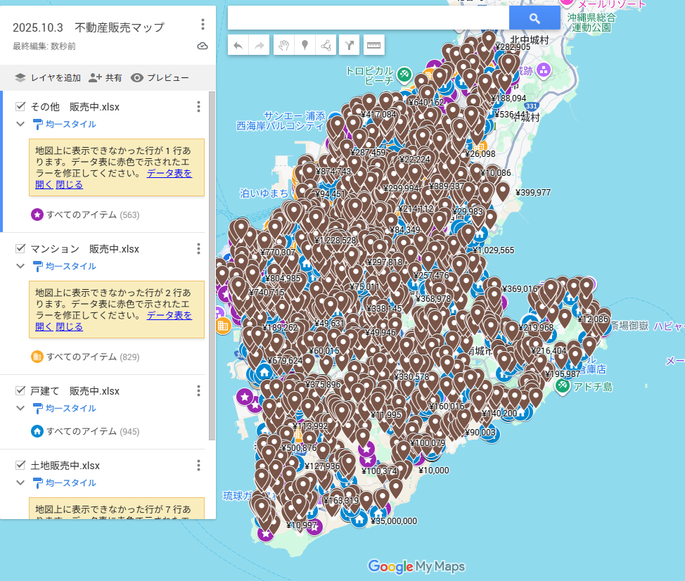Collapse the 戸建て layer chevron
Viewport: 685px width, 581px height.
point(20,409)
